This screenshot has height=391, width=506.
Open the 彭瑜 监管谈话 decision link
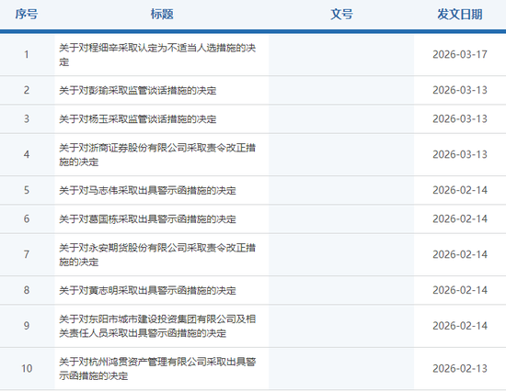pyautogui.click(x=138, y=90)
